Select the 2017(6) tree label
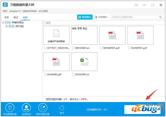The image size is (166, 117). point(19,26)
